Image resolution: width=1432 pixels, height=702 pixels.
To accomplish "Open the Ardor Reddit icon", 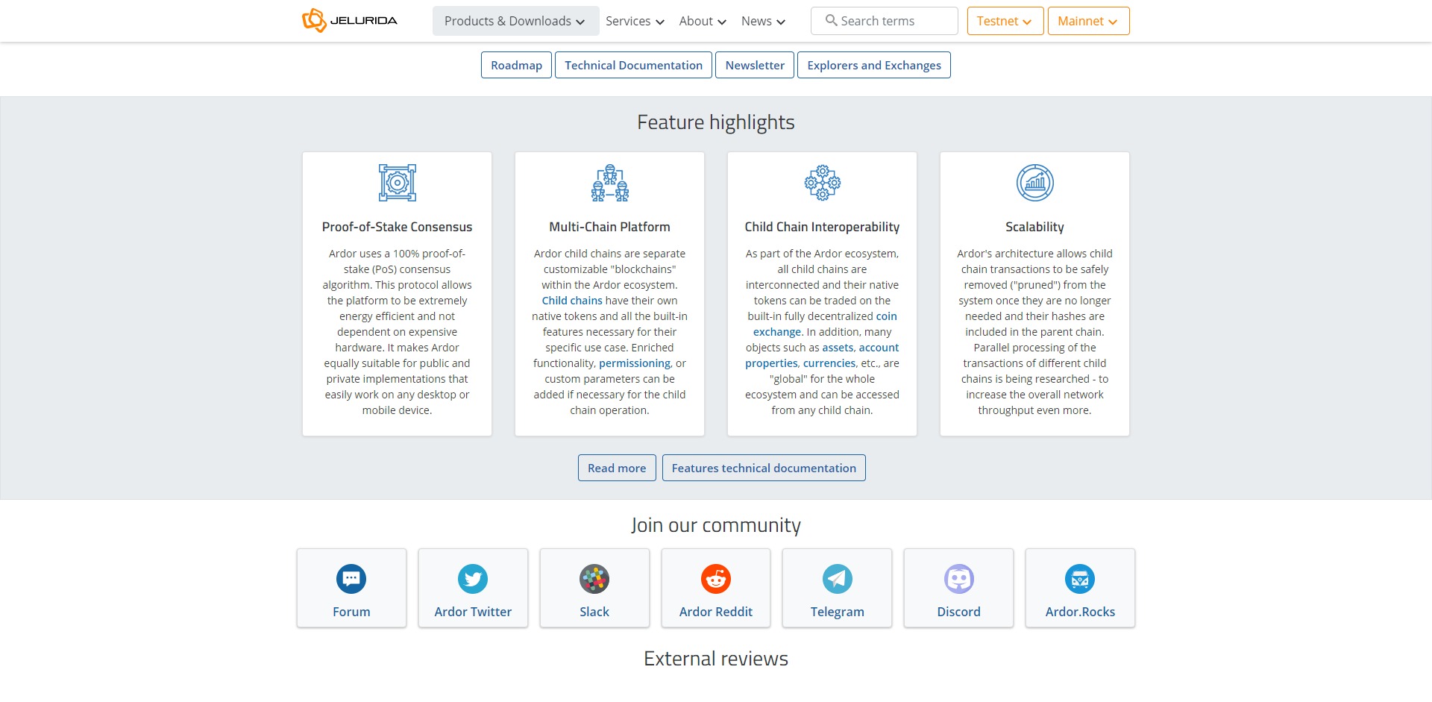I will pos(716,579).
